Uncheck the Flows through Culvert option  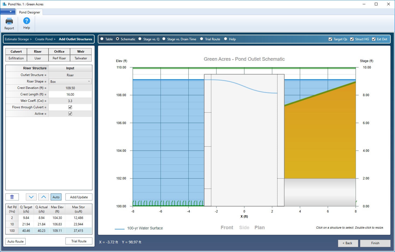pos(70,107)
